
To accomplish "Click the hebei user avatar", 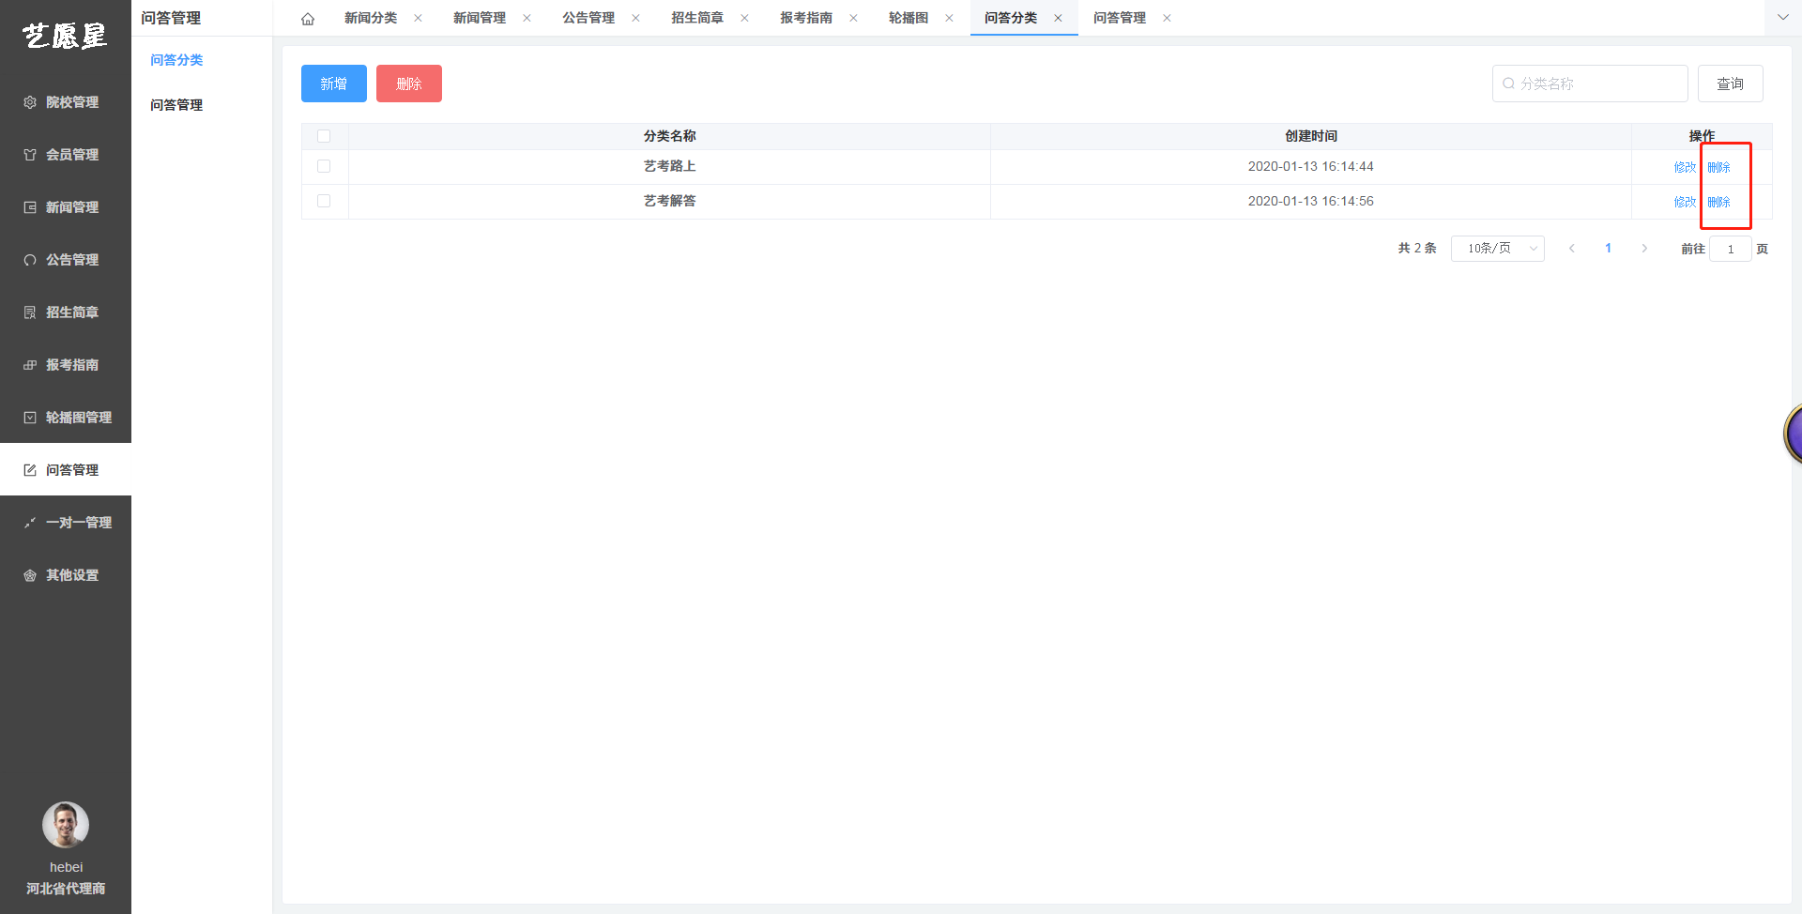I will (66, 825).
